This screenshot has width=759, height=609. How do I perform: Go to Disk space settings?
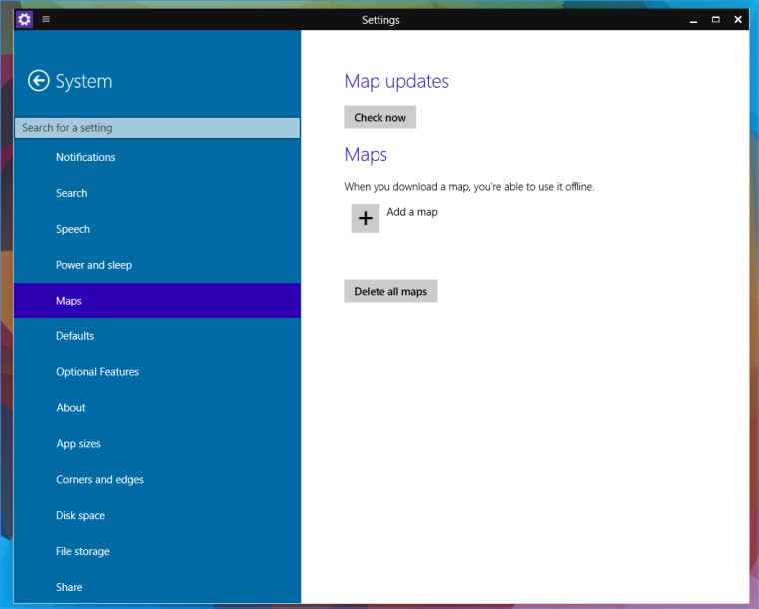(x=80, y=516)
